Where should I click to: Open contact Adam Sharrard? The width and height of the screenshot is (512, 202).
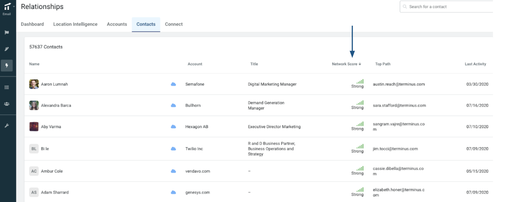55,192
